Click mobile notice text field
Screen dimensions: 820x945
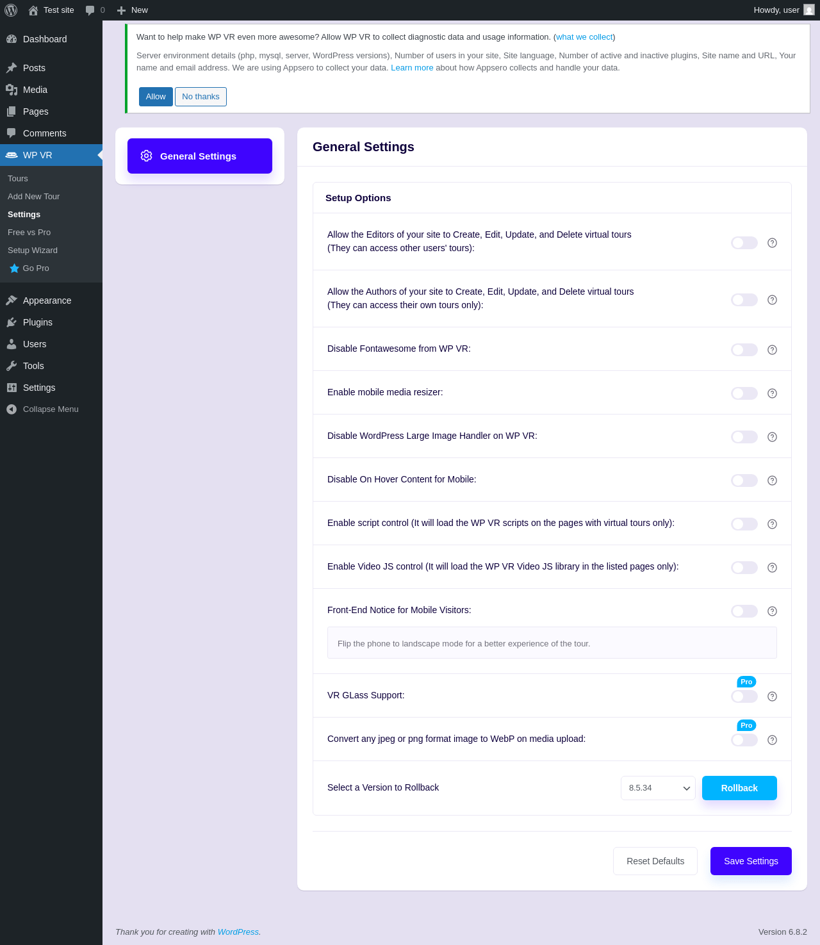[x=552, y=643]
